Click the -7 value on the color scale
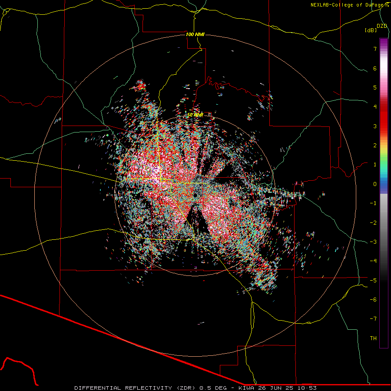The image size is (391, 391). click(373, 319)
